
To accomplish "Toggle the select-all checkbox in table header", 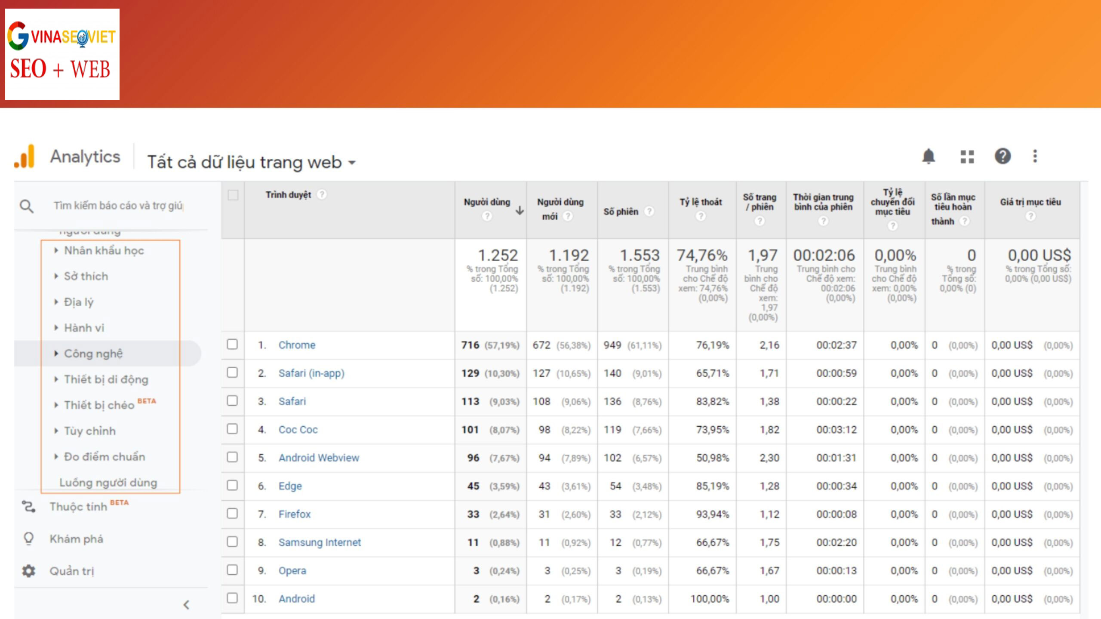I will point(233,195).
